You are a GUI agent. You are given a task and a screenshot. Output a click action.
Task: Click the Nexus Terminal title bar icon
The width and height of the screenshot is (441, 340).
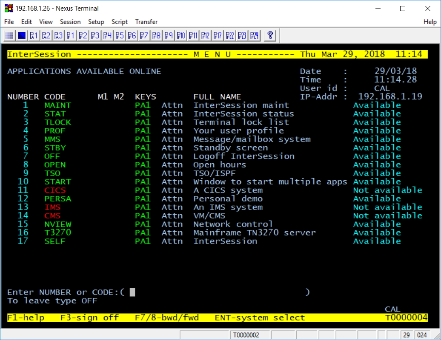(x=8, y=8)
